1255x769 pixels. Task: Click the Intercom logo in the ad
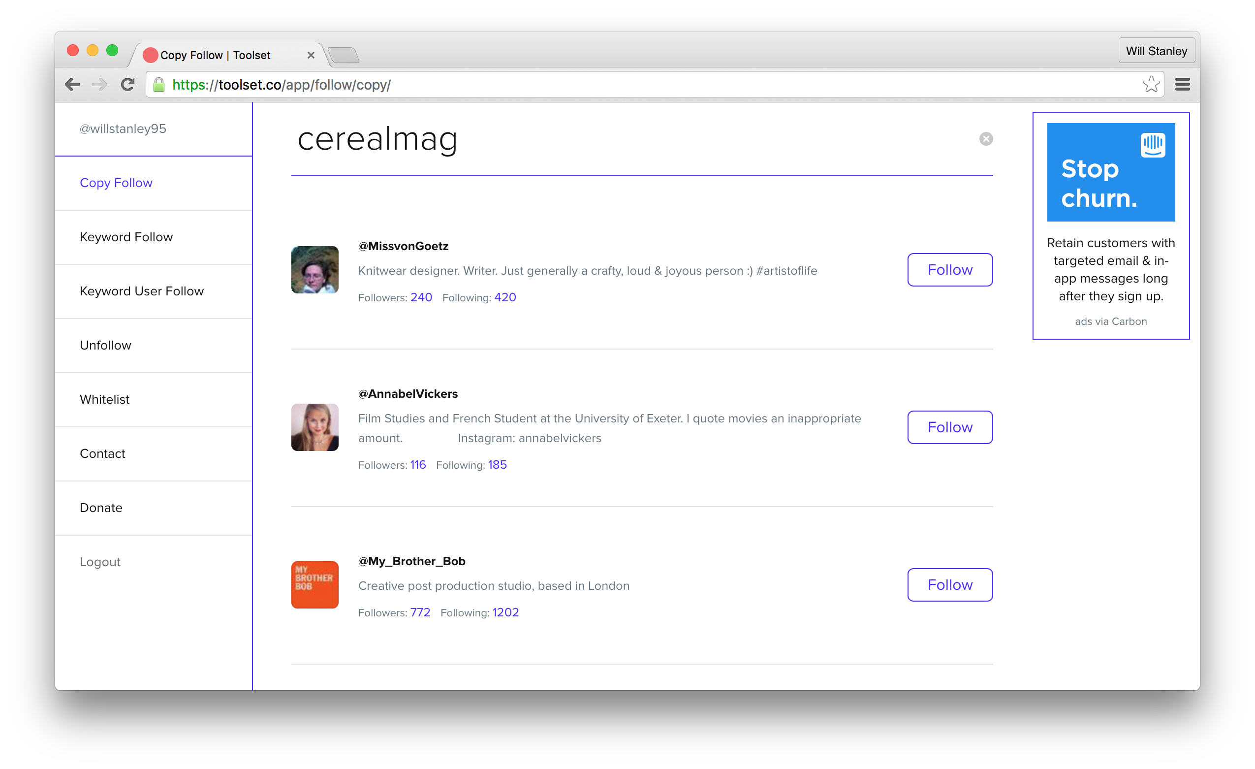click(x=1153, y=145)
